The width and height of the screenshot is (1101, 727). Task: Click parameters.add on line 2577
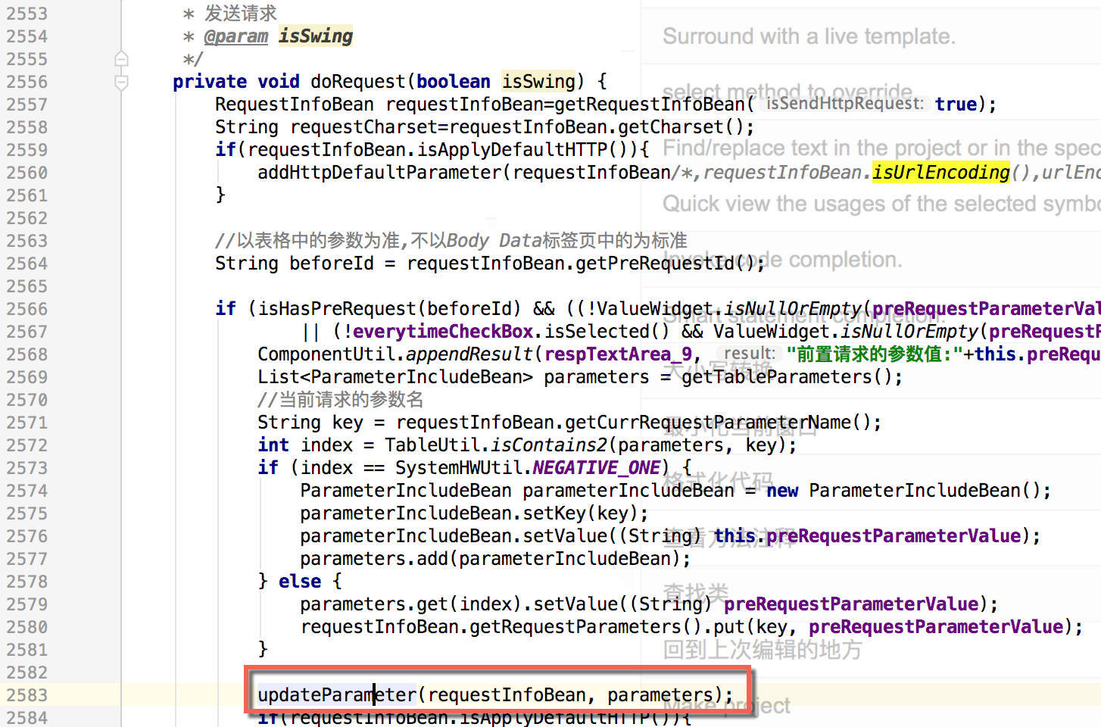tap(374, 559)
